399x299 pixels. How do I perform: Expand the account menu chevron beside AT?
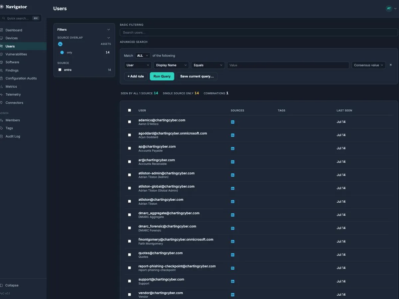(x=395, y=9)
